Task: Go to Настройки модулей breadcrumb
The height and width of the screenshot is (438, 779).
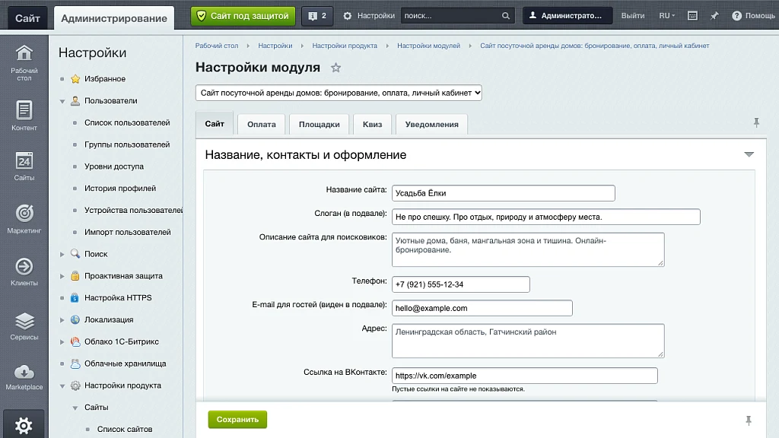Action: pos(428,46)
